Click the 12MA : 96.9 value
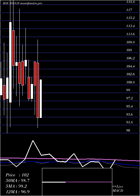140x196 pixels. 17,192
